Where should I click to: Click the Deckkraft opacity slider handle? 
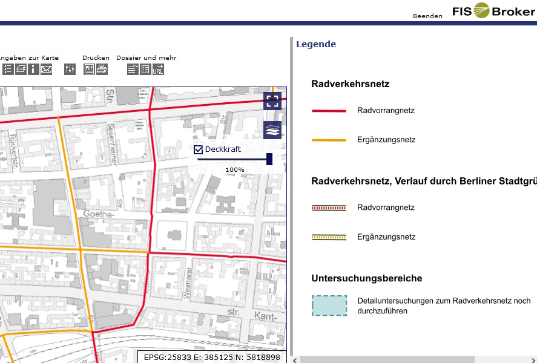pos(269,159)
